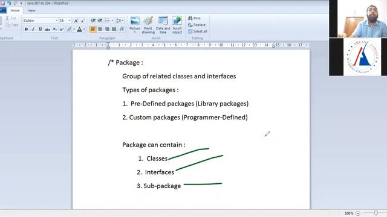The width and height of the screenshot is (387, 217).
Task: Toggle subscript formatting
Action: pyautogui.click(x=54, y=29)
